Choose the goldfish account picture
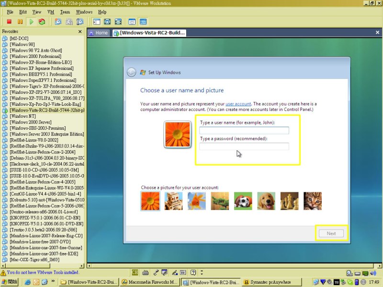The width and height of the screenshot is (383, 287). (197, 201)
